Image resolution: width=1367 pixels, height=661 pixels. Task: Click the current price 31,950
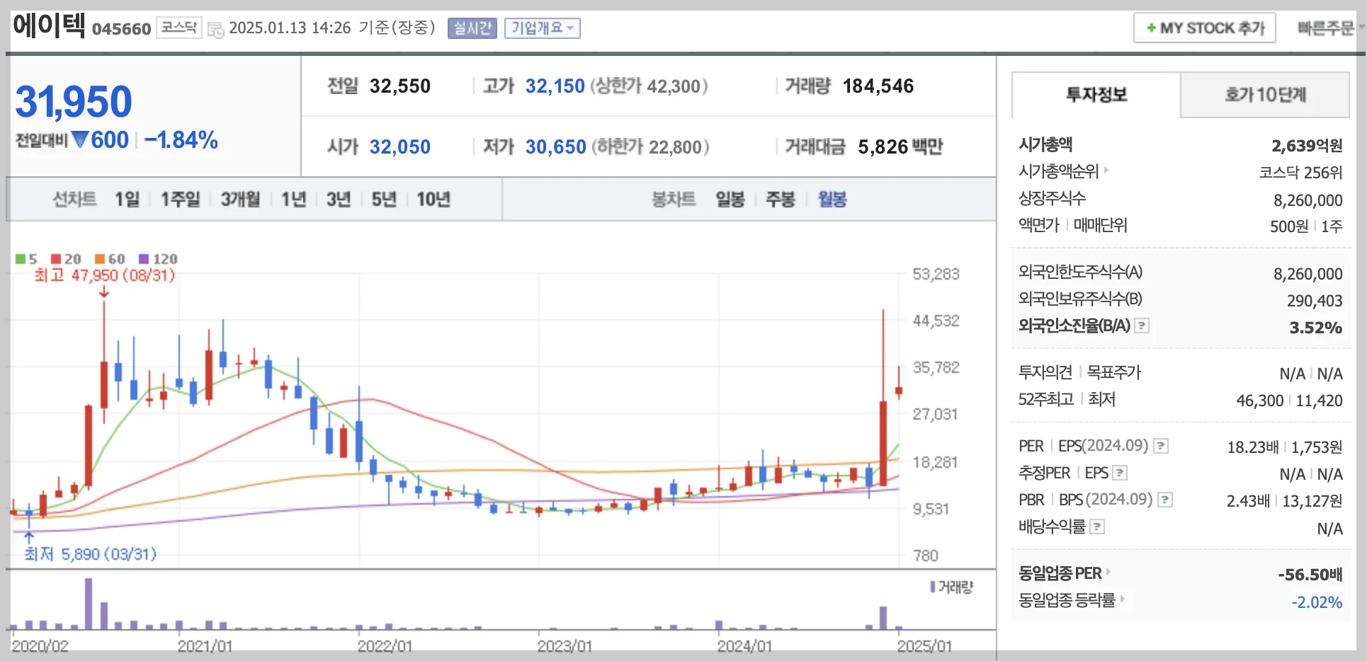point(74,102)
